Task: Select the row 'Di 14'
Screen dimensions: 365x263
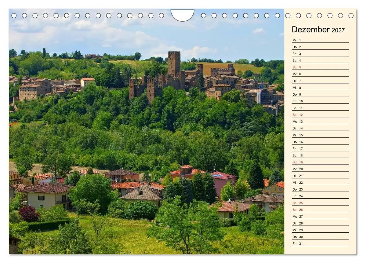Action: click(320, 128)
